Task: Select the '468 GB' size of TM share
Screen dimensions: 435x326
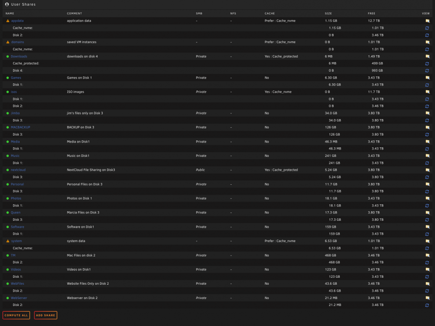Action: click(x=331, y=255)
